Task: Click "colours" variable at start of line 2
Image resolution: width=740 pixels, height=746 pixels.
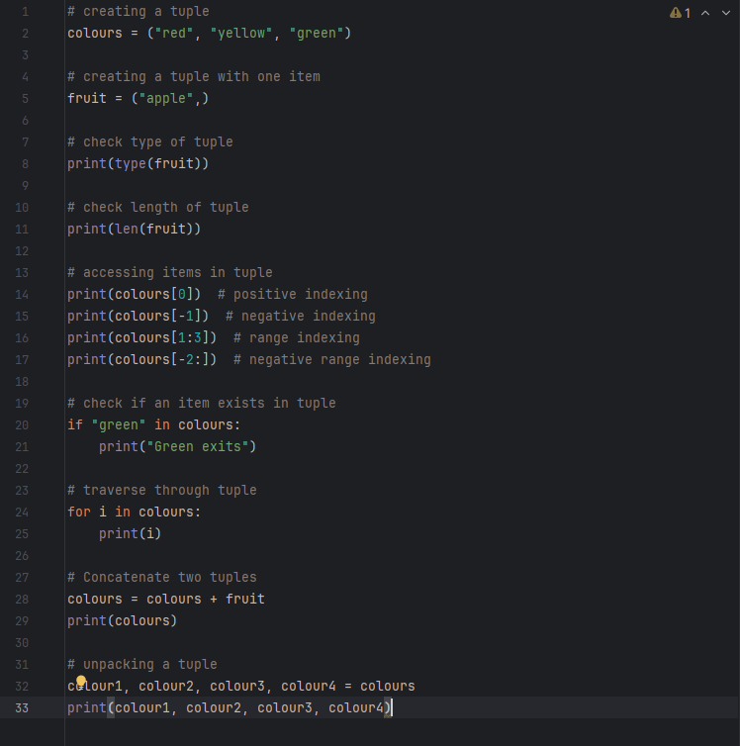Action: (95, 34)
